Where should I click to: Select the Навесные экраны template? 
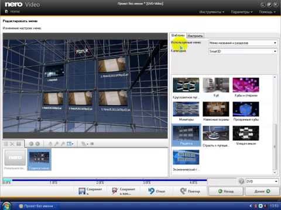tap(216, 109)
